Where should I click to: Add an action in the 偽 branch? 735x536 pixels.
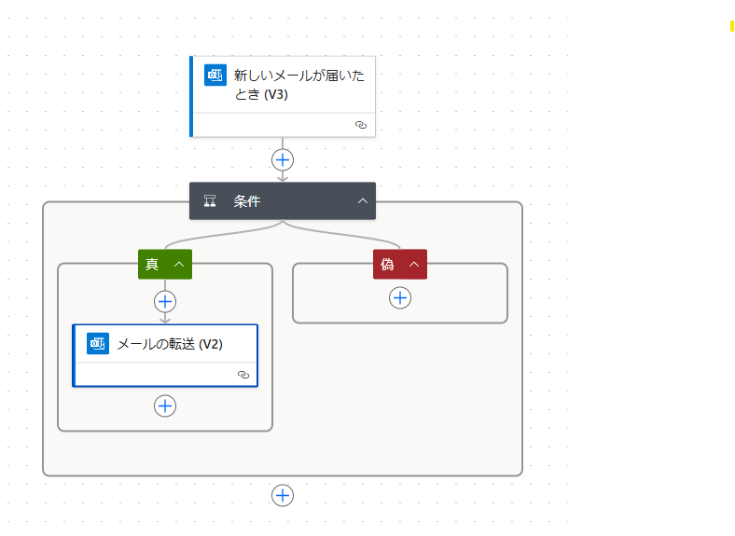tap(400, 298)
